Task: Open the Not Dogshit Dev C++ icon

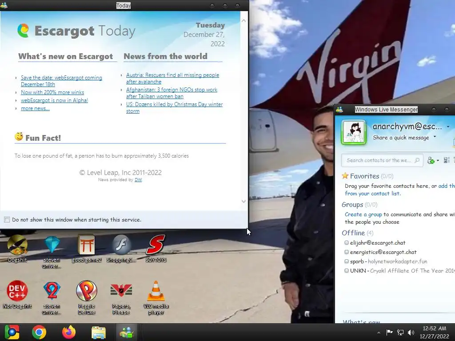Action: tap(17, 294)
